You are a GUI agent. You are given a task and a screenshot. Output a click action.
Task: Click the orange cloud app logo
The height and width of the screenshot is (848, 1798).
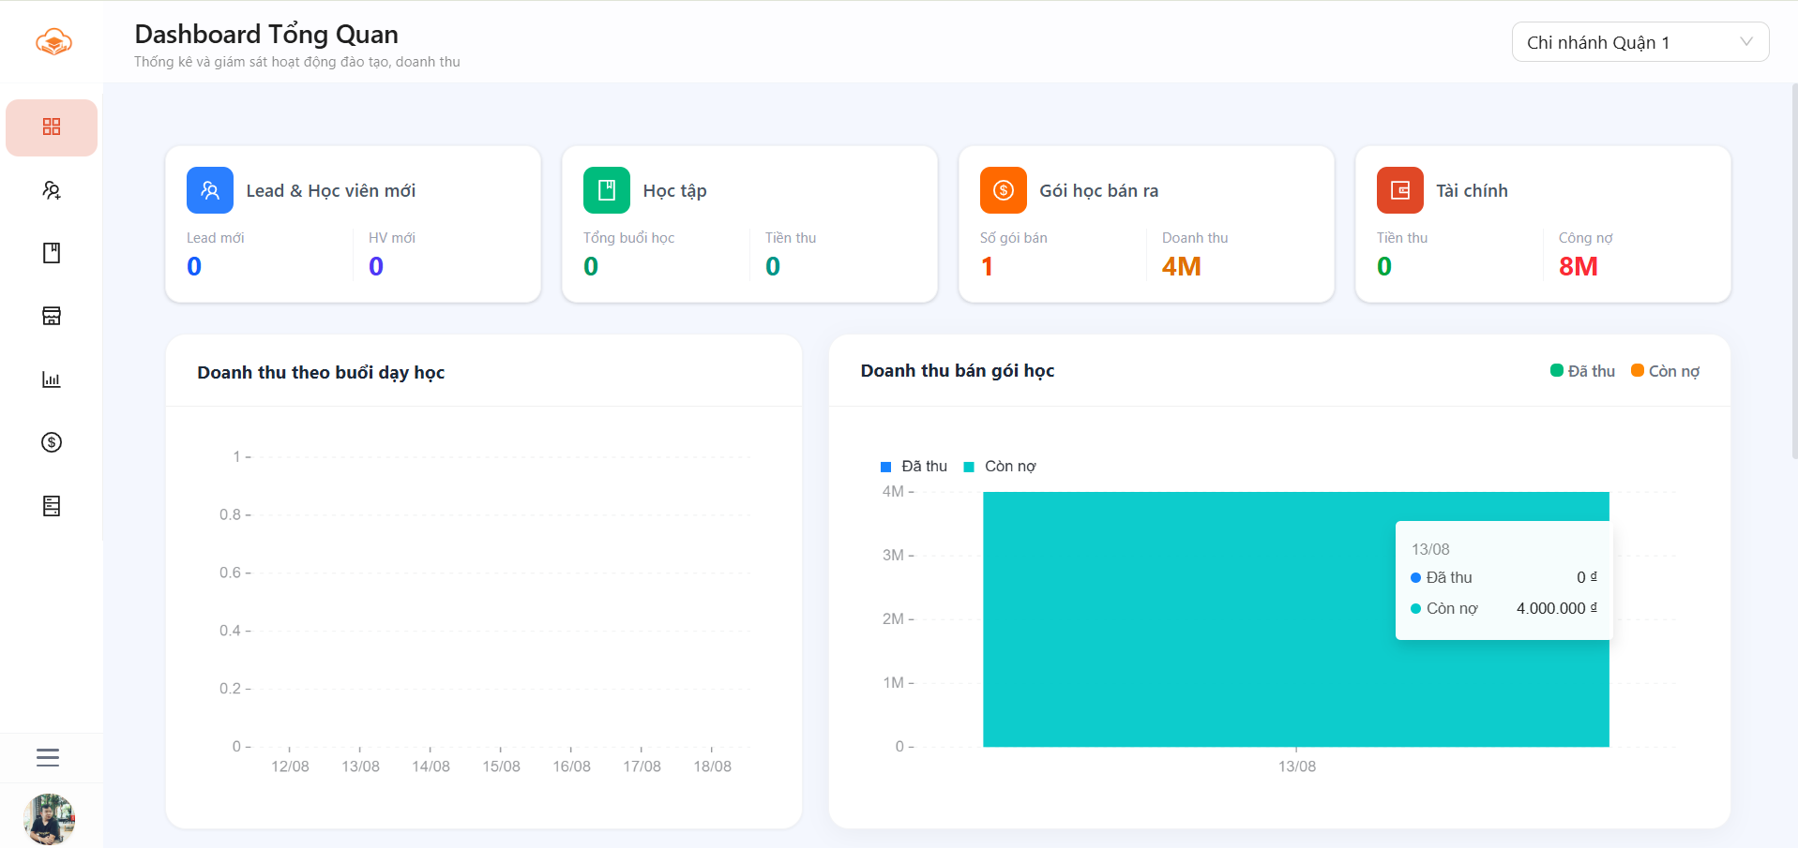pyautogui.click(x=53, y=42)
